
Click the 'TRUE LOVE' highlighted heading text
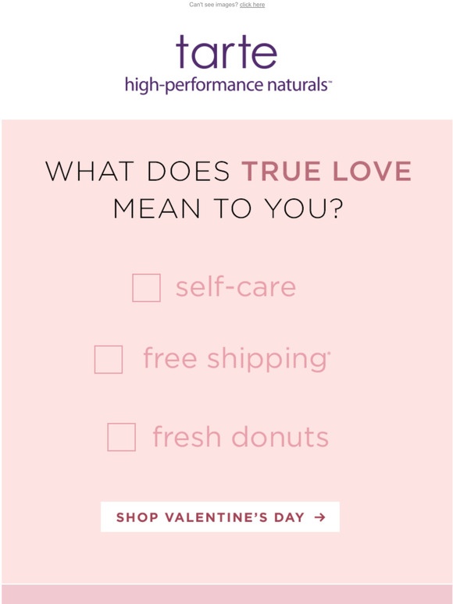(326, 171)
